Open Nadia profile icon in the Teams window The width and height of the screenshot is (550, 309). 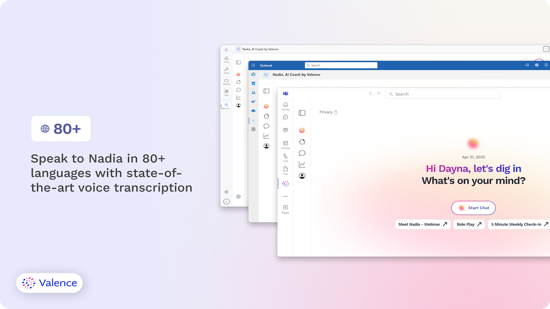tap(302, 176)
